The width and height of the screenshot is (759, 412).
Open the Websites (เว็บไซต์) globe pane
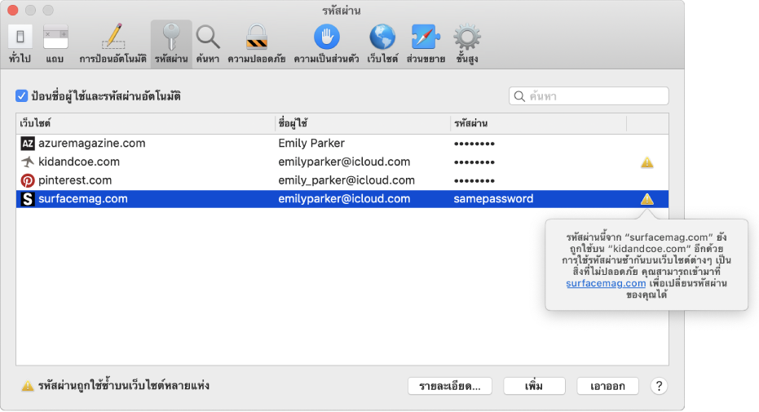(x=382, y=44)
